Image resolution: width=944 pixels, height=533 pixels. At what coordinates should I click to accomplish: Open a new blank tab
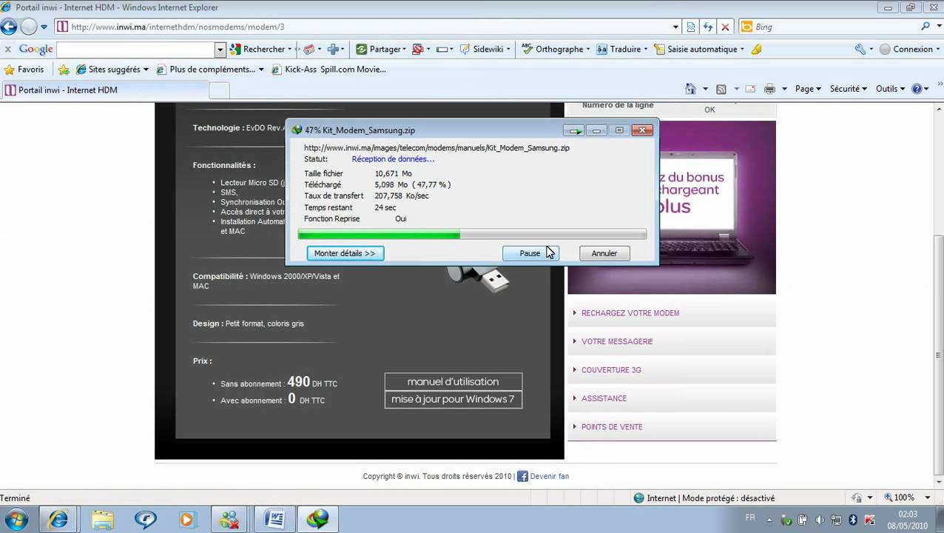pos(219,90)
